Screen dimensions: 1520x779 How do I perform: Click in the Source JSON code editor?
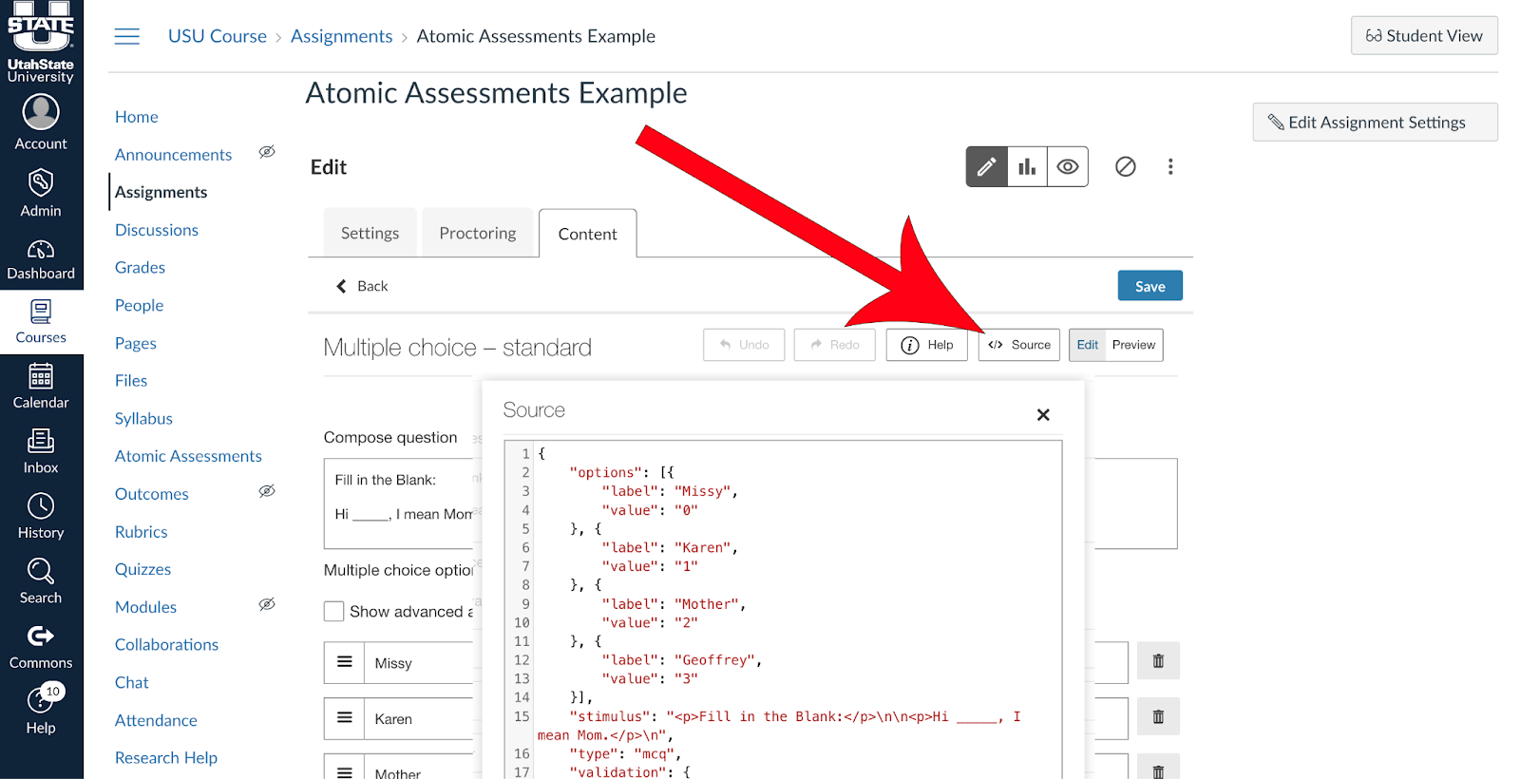(783, 610)
